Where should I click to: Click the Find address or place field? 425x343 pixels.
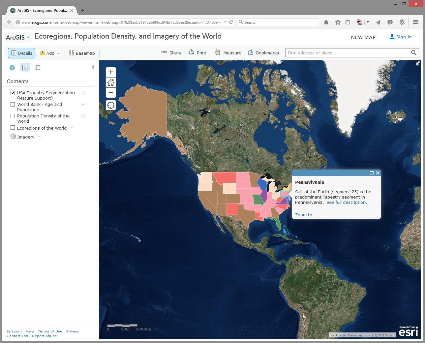coord(346,53)
